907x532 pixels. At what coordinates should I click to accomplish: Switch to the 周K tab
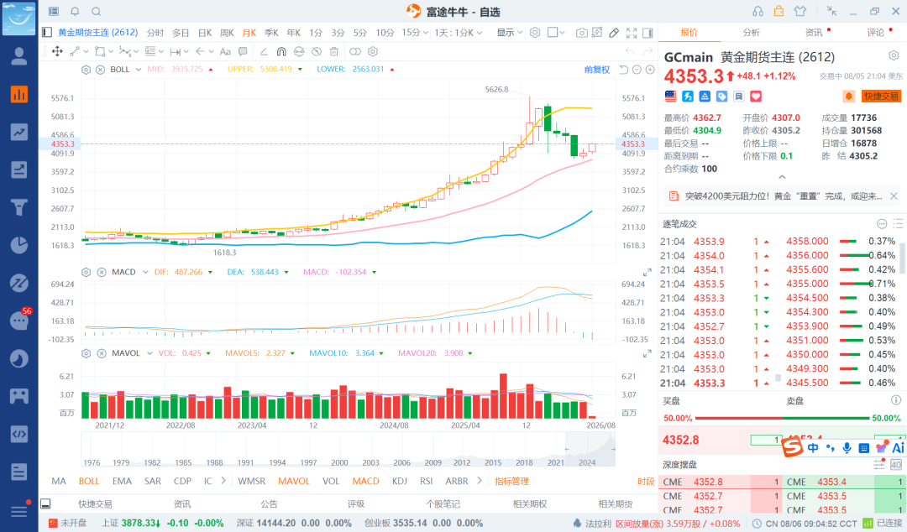tap(227, 33)
